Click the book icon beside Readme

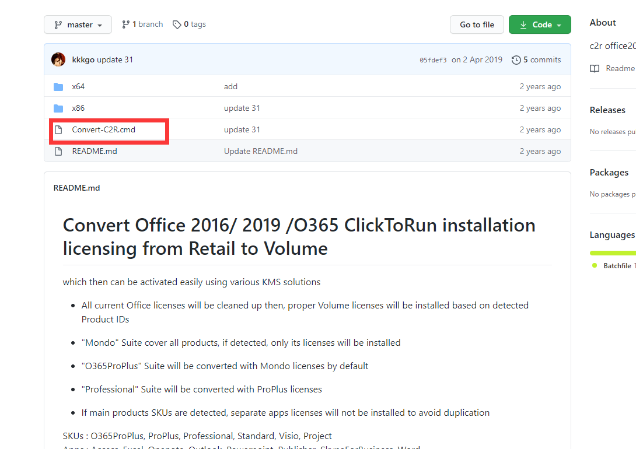[594, 68]
